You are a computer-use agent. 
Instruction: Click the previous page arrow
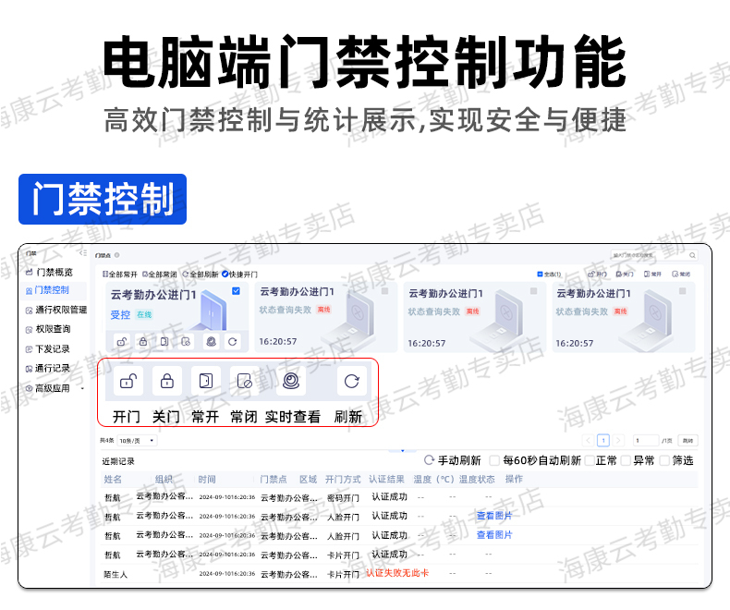(x=589, y=441)
